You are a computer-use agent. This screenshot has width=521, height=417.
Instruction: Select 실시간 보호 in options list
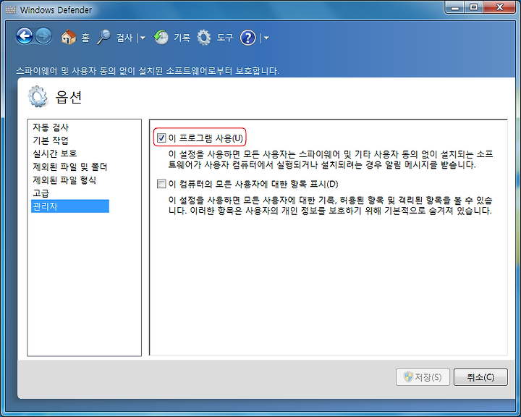55,153
